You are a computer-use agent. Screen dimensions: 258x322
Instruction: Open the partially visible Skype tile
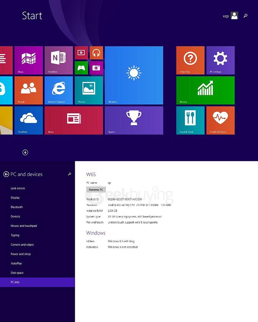tap(6, 91)
